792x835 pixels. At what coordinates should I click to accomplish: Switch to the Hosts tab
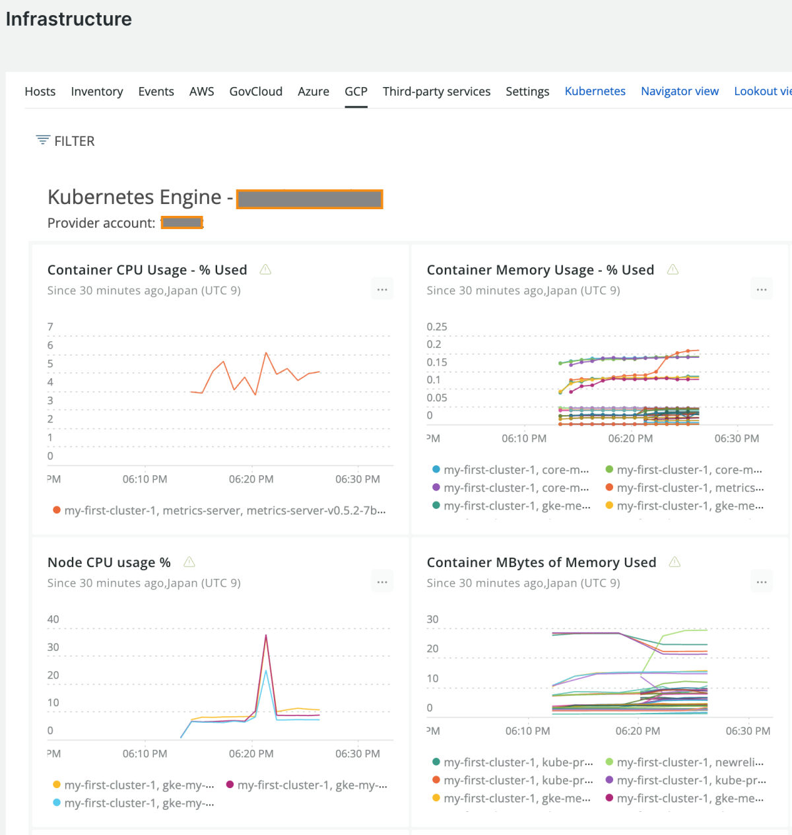[x=40, y=91]
